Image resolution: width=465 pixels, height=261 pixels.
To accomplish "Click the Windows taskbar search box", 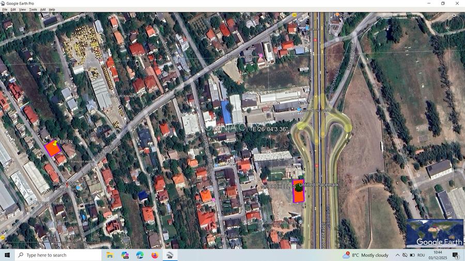I will [x=58, y=255].
